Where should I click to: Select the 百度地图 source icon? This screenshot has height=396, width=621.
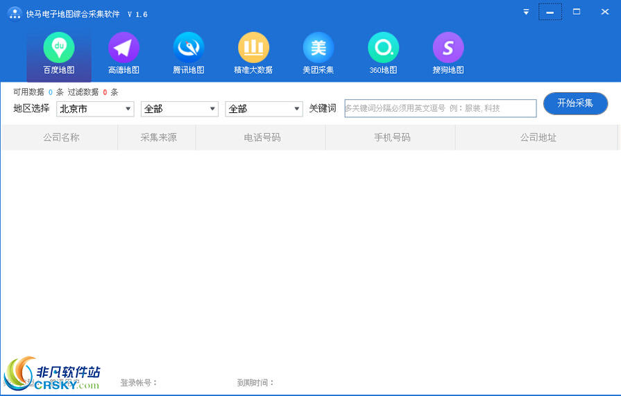pyautogui.click(x=59, y=53)
